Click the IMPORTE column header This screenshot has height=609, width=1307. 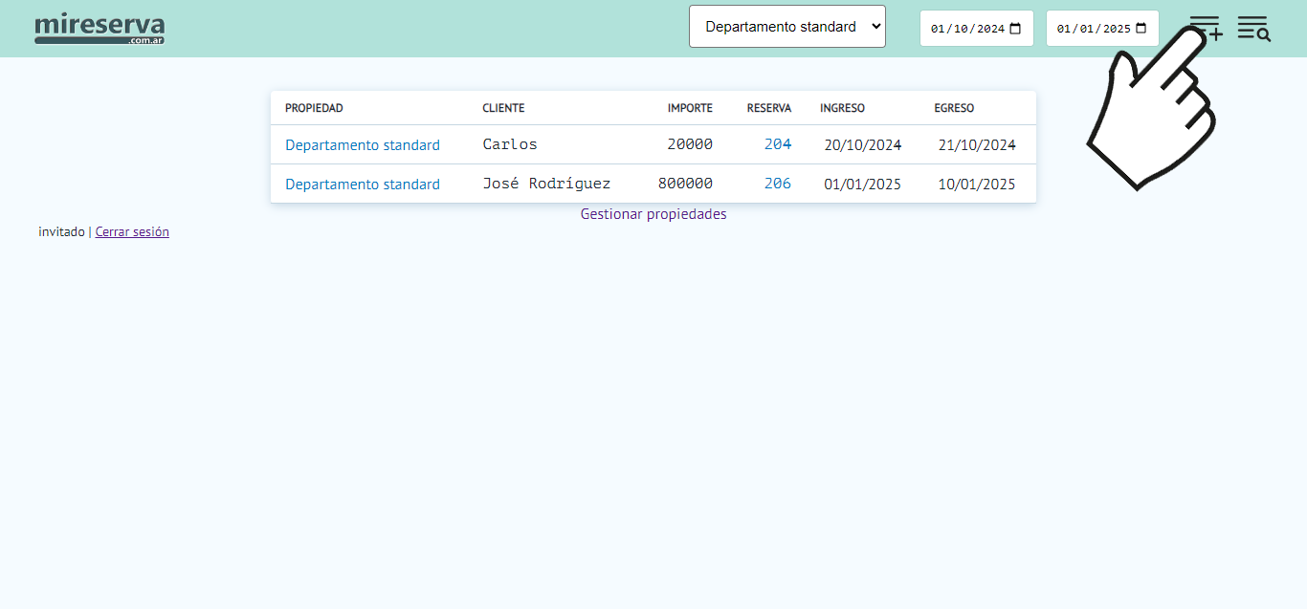pyautogui.click(x=690, y=108)
